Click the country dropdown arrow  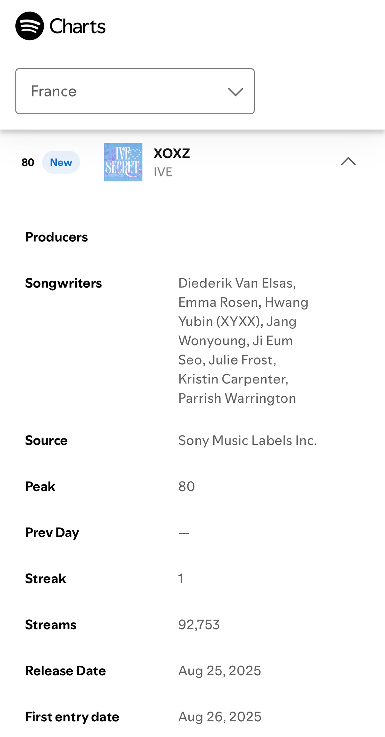(x=235, y=92)
